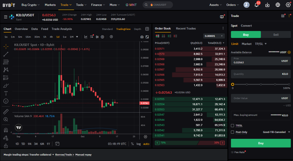The image size is (293, 161).
Task: Click the Quantity KILO input field
Action: point(261,74)
